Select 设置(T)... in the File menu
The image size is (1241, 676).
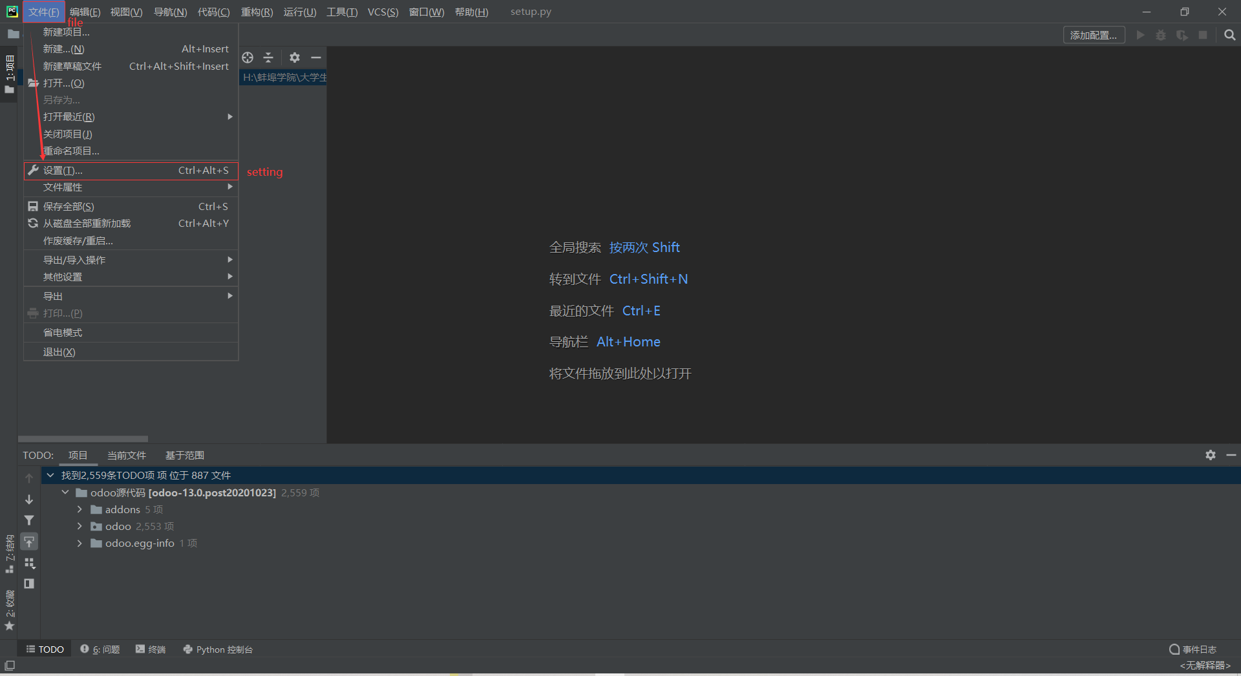(131, 171)
